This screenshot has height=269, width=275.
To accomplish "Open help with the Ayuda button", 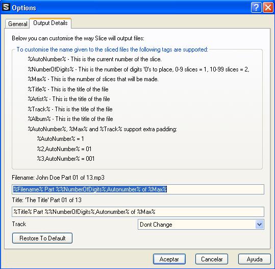I will 255,259.
